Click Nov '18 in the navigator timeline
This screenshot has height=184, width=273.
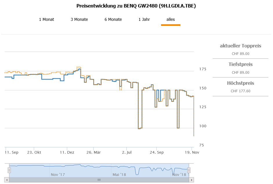coord(179,174)
